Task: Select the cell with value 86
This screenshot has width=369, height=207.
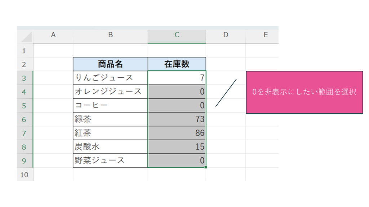Action: (177, 133)
